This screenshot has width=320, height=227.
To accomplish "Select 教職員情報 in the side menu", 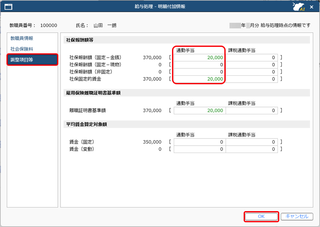I will click(21, 38).
